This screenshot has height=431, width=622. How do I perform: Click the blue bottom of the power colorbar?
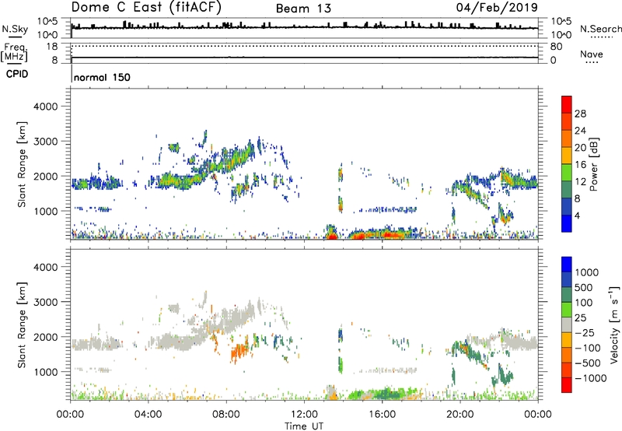567,223
